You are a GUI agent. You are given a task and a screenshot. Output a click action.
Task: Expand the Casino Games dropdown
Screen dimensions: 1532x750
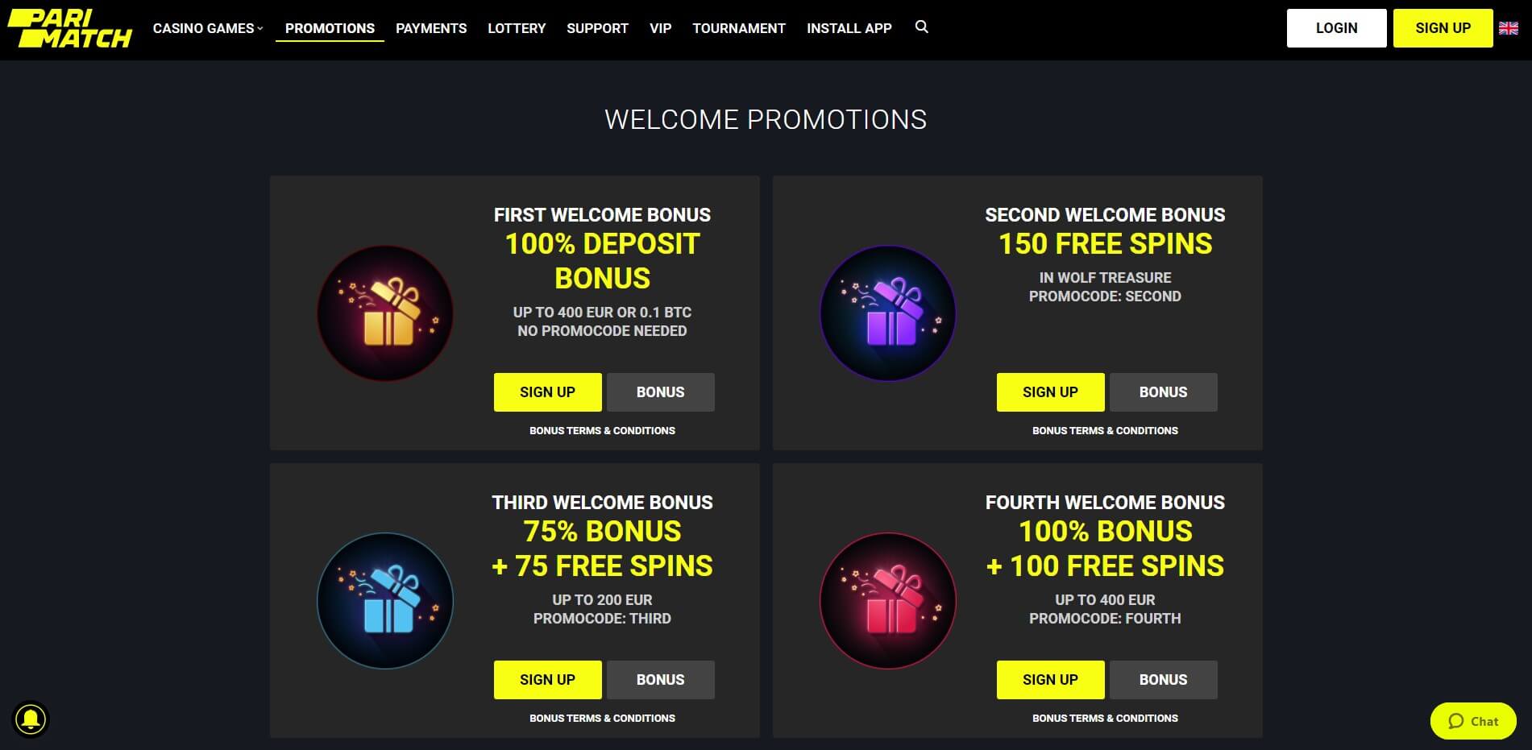(208, 28)
